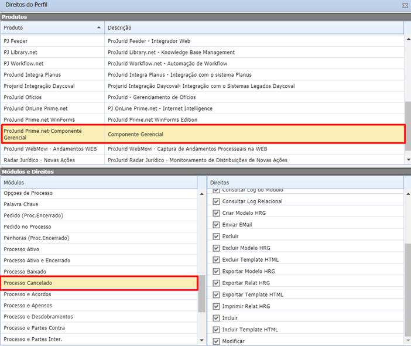Select ProJurid Integra Planus product
Viewport: 411px width, 346px height.
point(202,75)
